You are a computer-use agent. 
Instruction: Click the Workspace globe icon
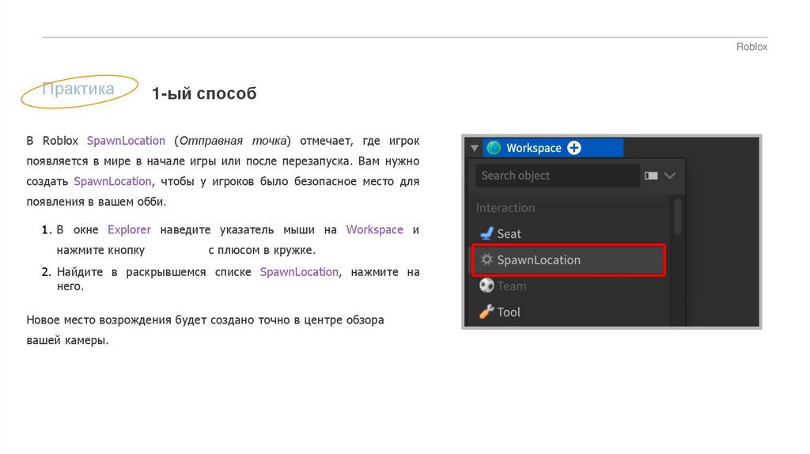494,148
